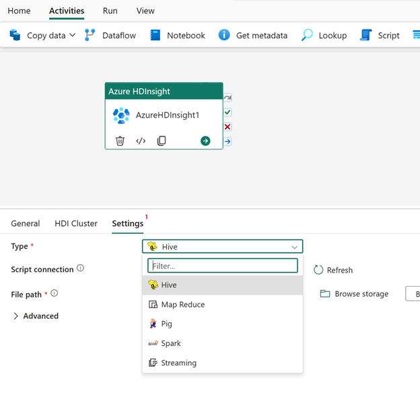View code of AzureHDInsight1 activity
The width and height of the screenshot is (420, 401).
(141, 141)
